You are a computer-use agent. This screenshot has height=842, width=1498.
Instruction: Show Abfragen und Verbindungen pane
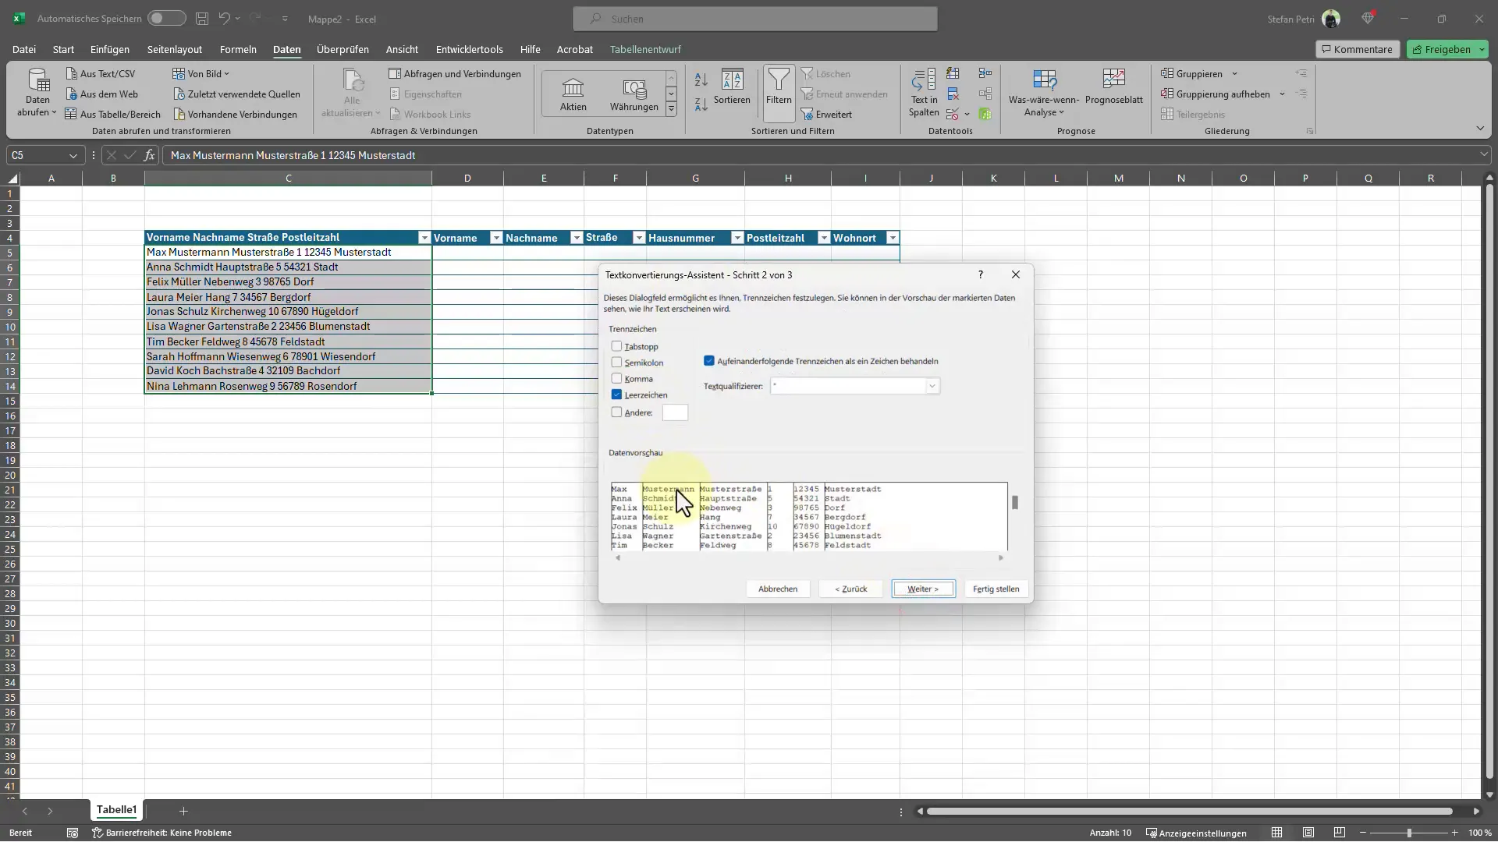455,74
